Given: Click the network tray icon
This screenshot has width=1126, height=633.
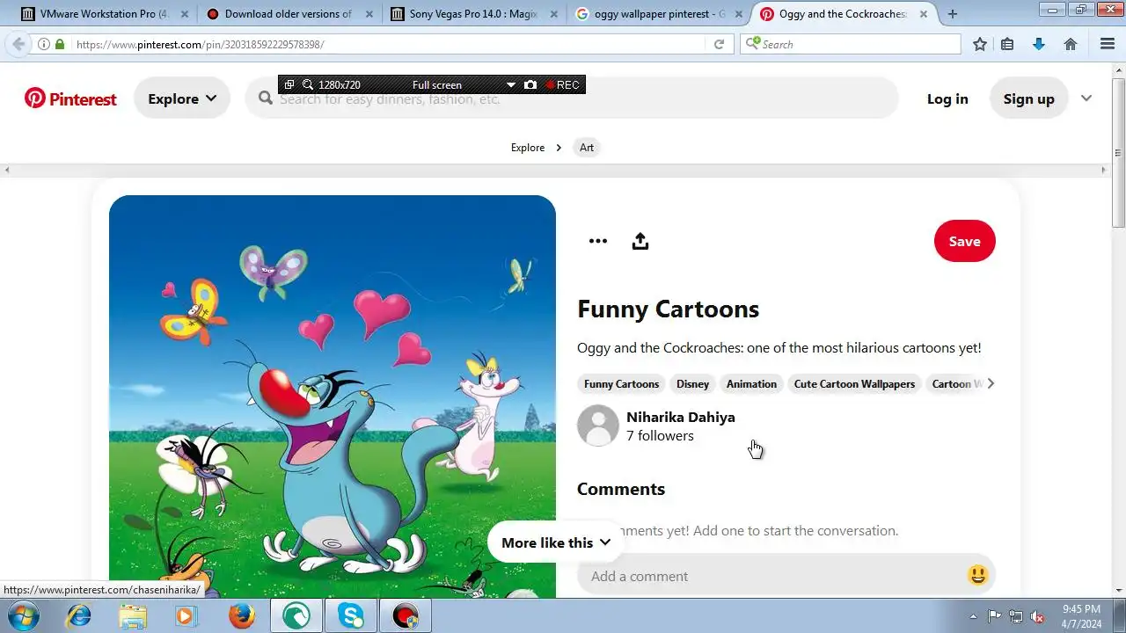Looking at the screenshot, I should (x=1016, y=617).
